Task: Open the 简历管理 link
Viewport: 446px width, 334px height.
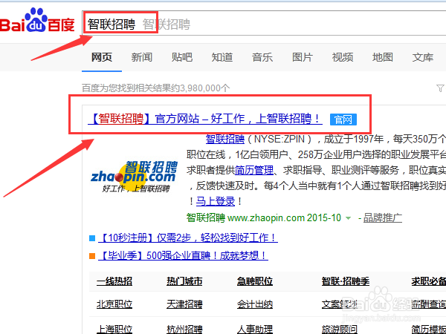Action: tap(254, 170)
